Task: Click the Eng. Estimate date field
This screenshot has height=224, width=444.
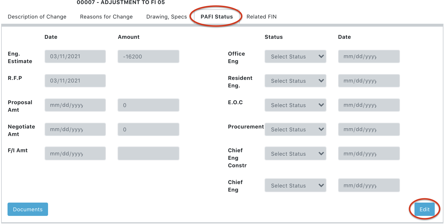Action: (x=75, y=56)
